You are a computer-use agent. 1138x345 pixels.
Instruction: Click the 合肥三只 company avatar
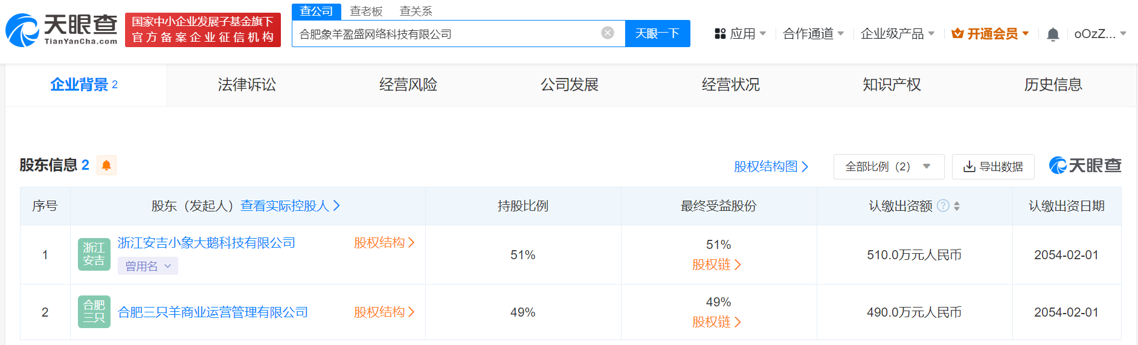pos(94,312)
